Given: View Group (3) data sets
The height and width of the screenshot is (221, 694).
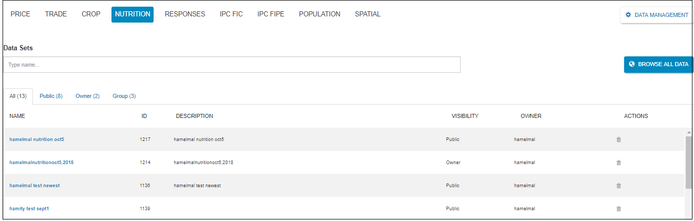Looking at the screenshot, I should coord(124,96).
